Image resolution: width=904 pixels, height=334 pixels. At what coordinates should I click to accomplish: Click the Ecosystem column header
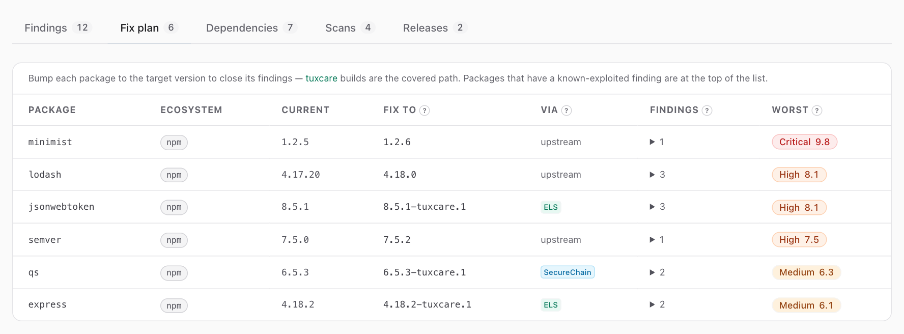point(191,110)
